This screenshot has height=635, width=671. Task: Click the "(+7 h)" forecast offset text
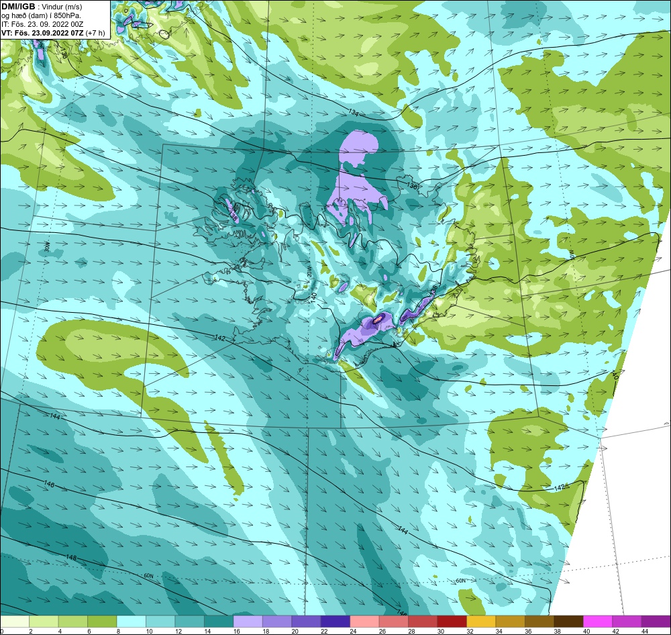tap(95, 33)
